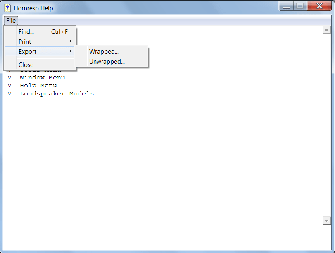This screenshot has height=253, width=335.
Task: Select the Export menu entry
Action: 40,52
